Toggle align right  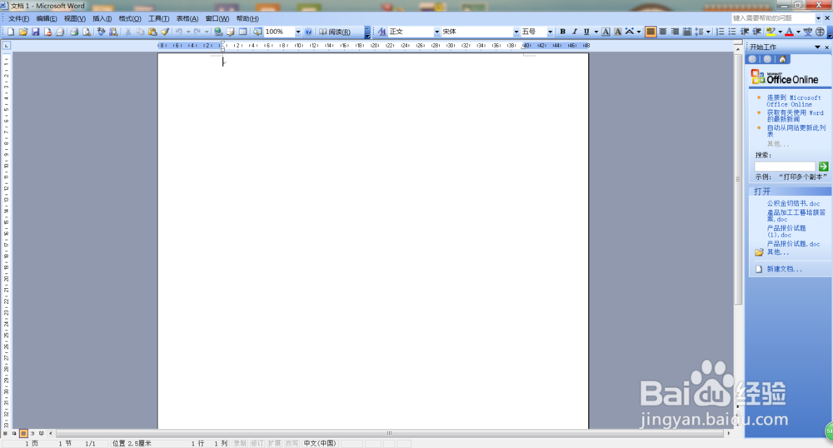(x=675, y=32)
